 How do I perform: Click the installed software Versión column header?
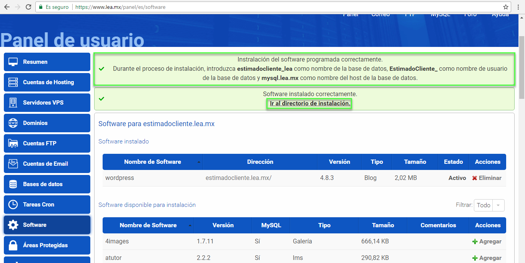tap(339, 162)
